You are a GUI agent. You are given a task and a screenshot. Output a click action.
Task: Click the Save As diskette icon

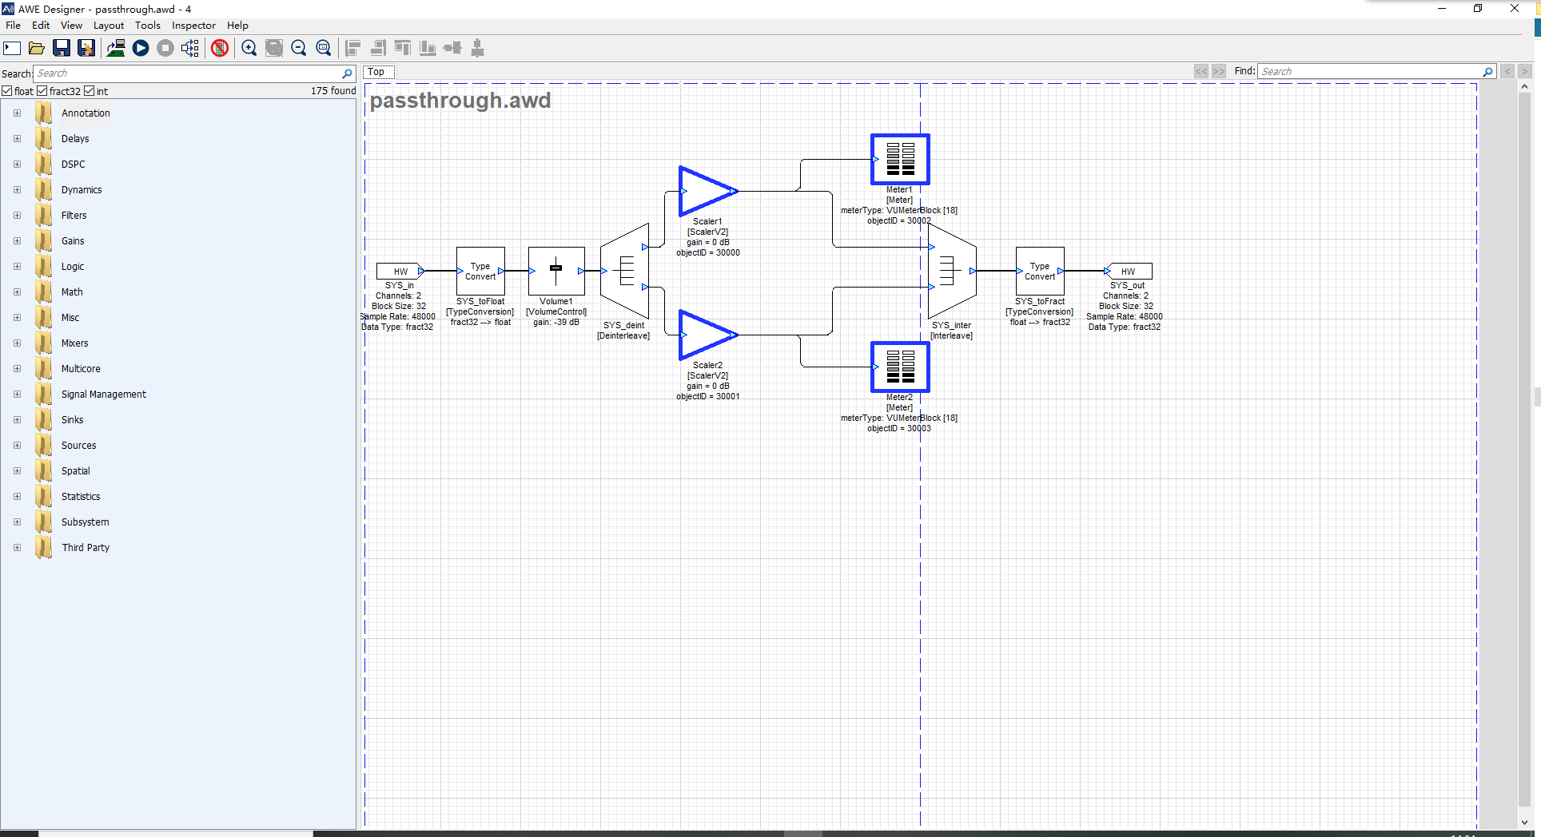click(x=86, y=48)
